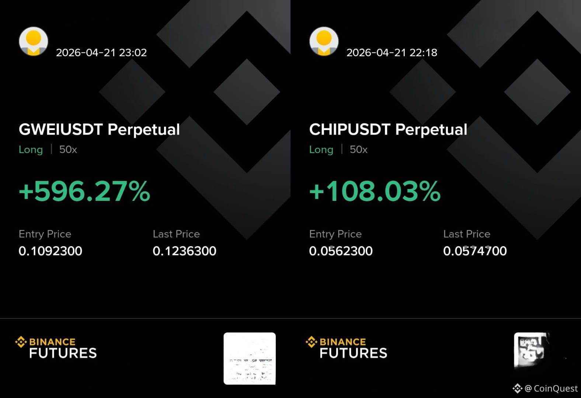The image size is (581, 398).
Task: Click the CHIPUSDT entry price 0.0562300
Action: 341,251
